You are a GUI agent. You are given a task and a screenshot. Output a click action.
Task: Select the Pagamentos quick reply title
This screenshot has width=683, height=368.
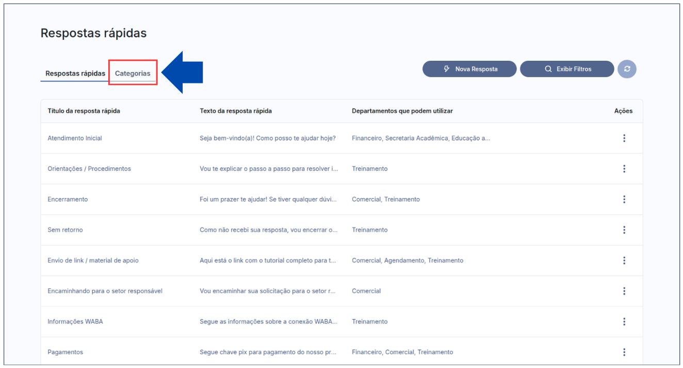[65, 352]
